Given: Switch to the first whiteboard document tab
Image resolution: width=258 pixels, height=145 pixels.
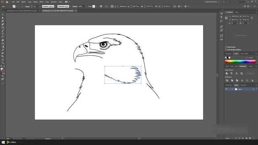Looking at the screenshot, I should [22, 11].
